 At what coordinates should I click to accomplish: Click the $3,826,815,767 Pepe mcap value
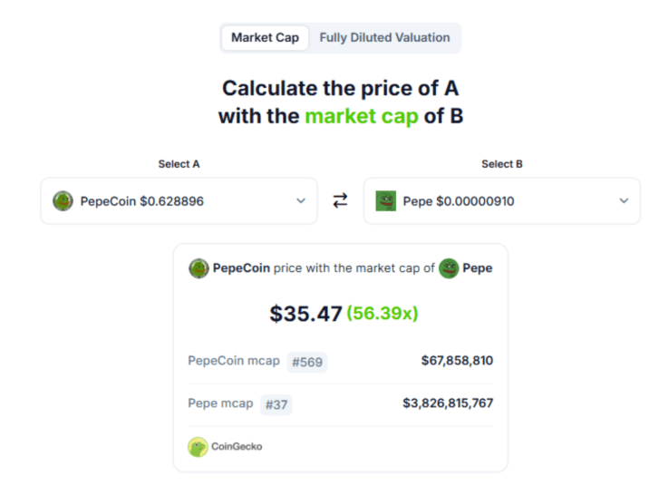448,403
